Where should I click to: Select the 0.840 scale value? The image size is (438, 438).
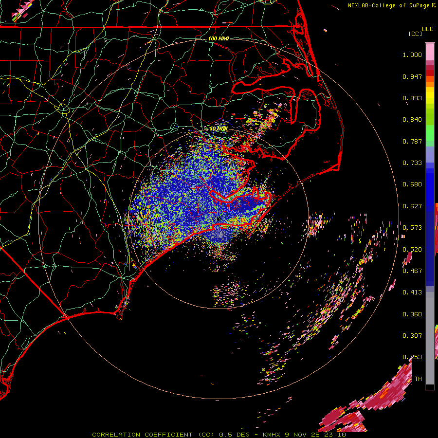(412, 120)
